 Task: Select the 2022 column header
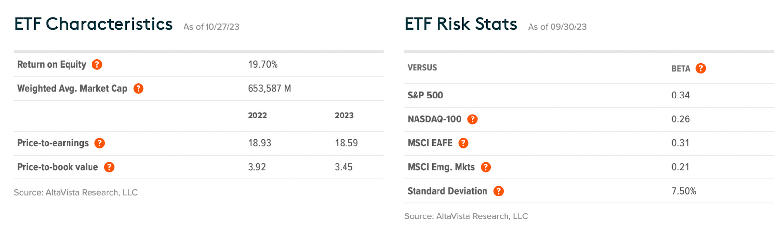[257, 116]
